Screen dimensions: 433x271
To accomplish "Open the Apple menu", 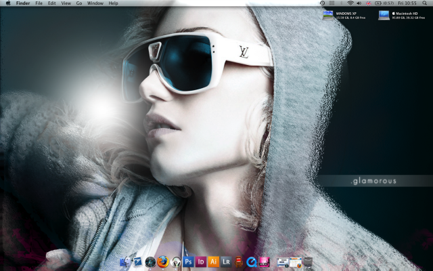I will pos(8,3).
